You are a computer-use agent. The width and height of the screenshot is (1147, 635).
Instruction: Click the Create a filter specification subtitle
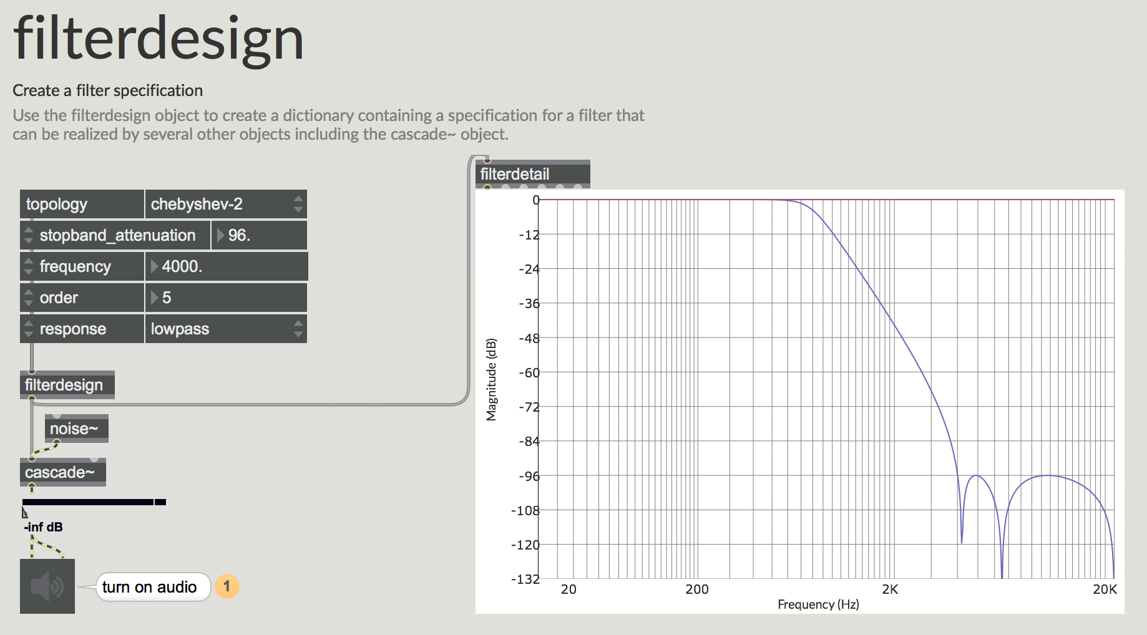tap(108, 90)
